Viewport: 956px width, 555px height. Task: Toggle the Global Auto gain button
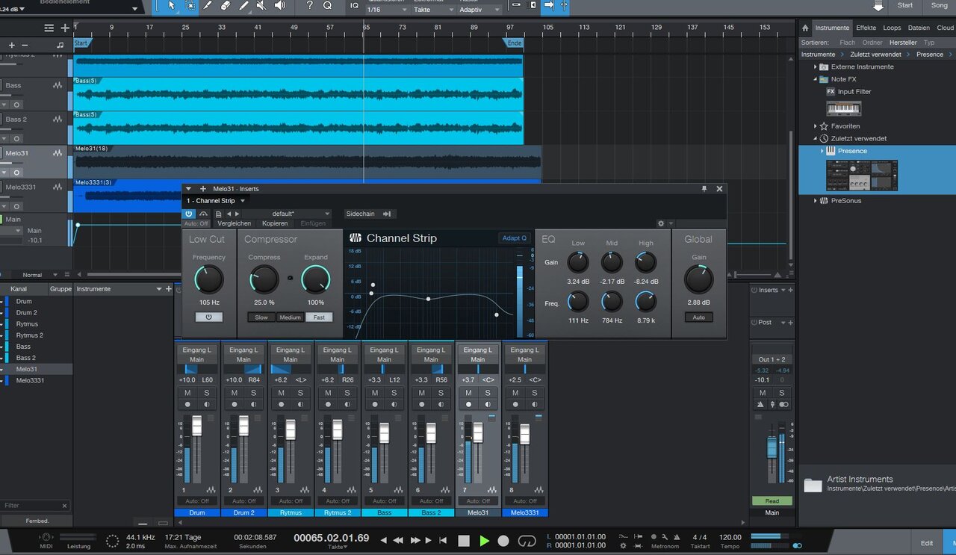point(698,317)
